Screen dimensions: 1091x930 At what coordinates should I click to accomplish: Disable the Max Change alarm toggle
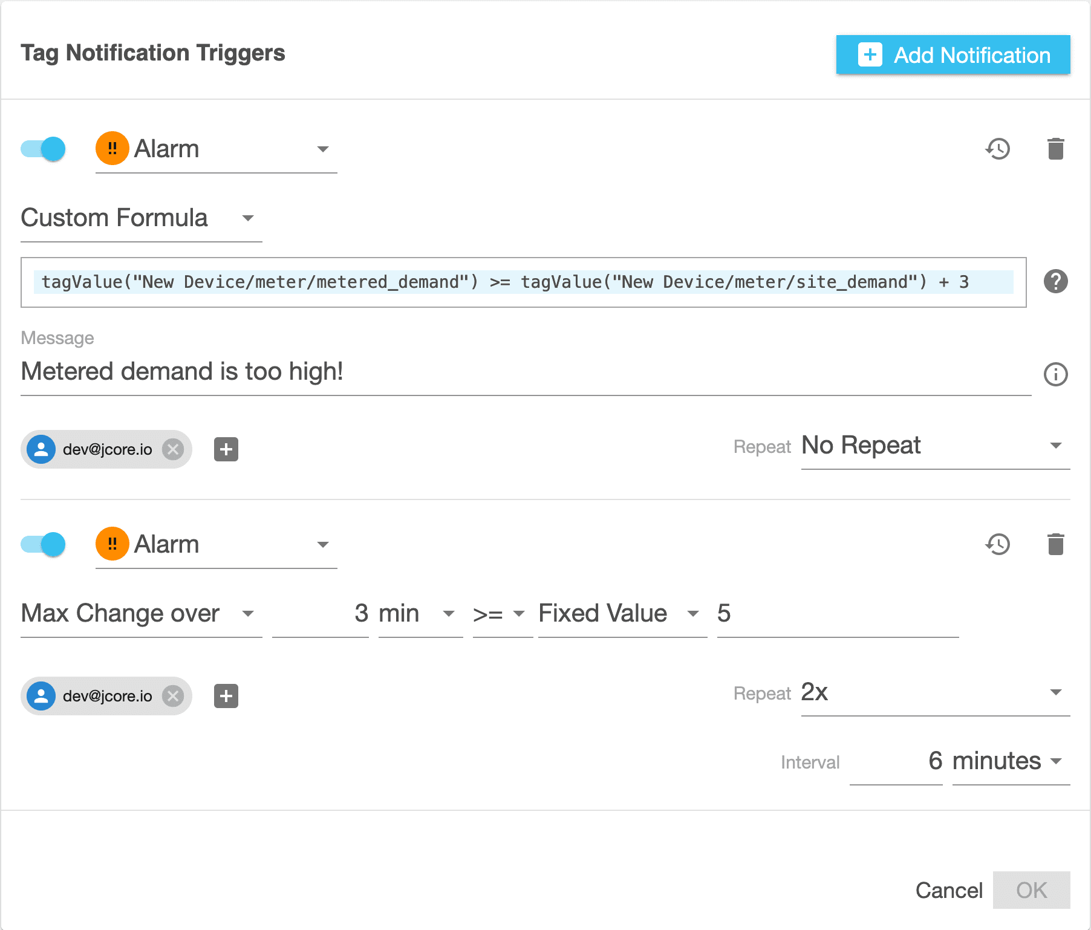pyautogui.click(x=43, y=544)
